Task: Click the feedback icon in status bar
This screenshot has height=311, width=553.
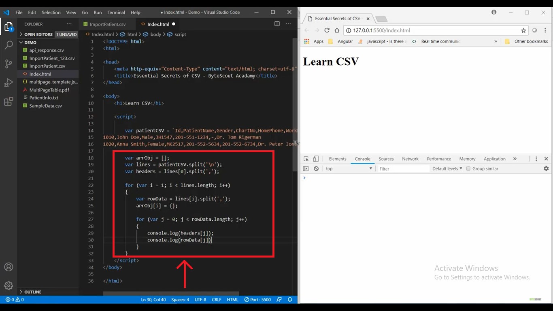Action: [279, 300]
